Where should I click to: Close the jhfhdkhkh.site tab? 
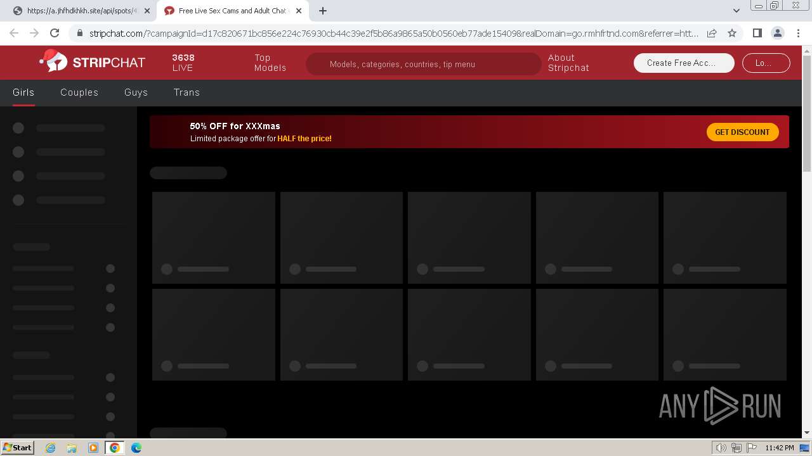148,11
